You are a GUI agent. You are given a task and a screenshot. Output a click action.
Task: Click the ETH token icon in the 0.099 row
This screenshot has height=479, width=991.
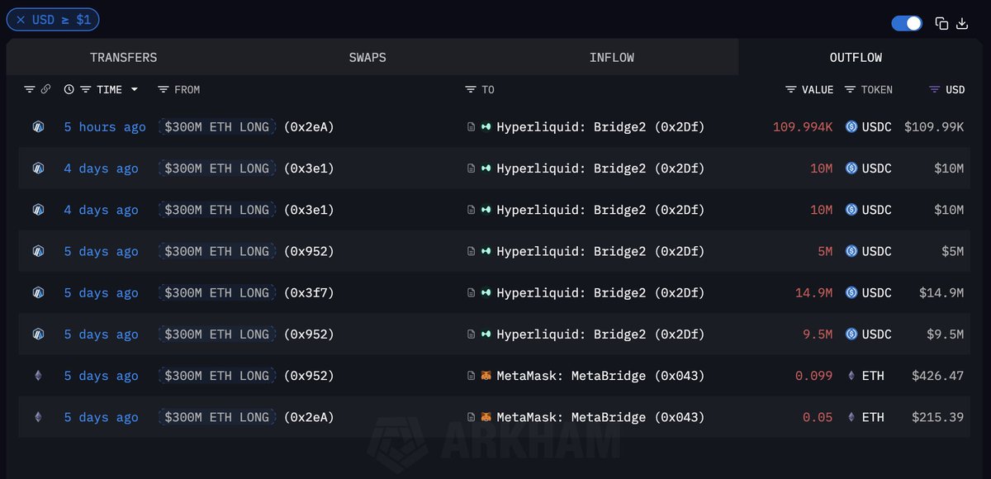click(x=851, y=376)
